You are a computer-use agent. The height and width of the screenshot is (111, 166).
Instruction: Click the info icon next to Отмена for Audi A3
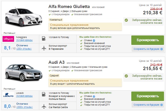pos(94,96)
